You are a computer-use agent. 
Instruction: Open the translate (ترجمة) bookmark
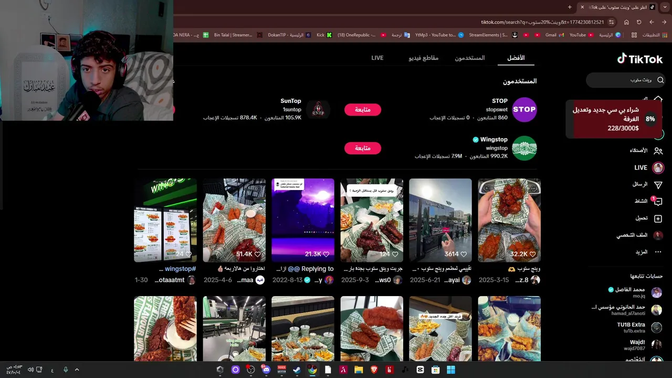tap(400, 35)
